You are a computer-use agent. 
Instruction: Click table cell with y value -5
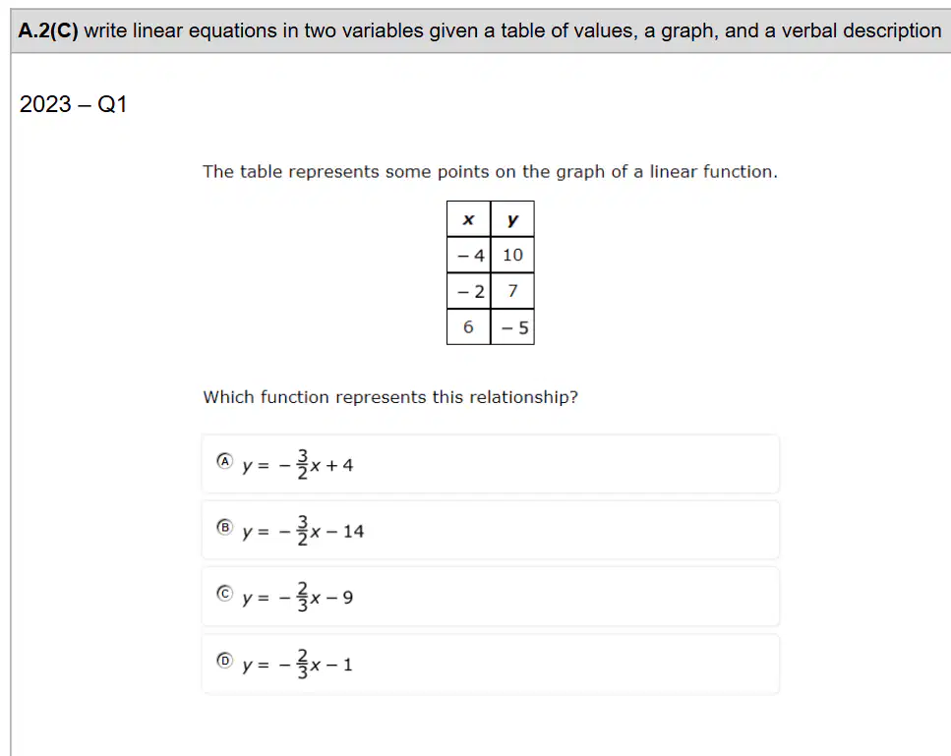point(512,326)
